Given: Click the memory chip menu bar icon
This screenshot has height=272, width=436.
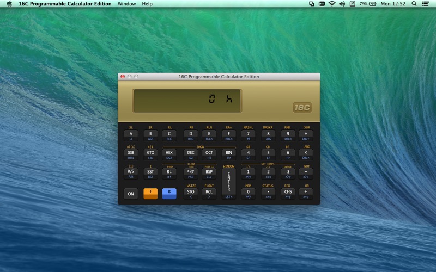Looking at the screenshot, I should (322, 4).
